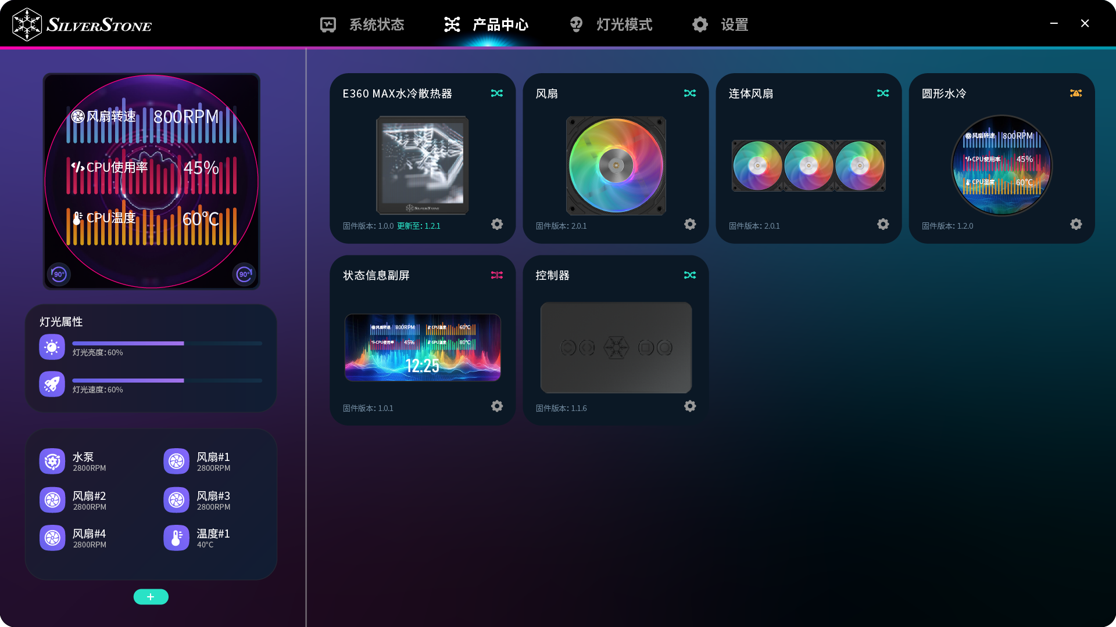
Task: Open the 灯光模式 tab
Action: coord(610,24)
